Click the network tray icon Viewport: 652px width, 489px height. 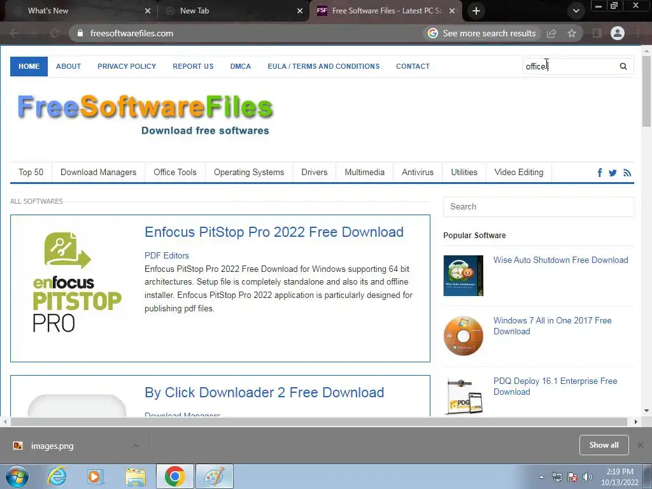tap(556, 477)
